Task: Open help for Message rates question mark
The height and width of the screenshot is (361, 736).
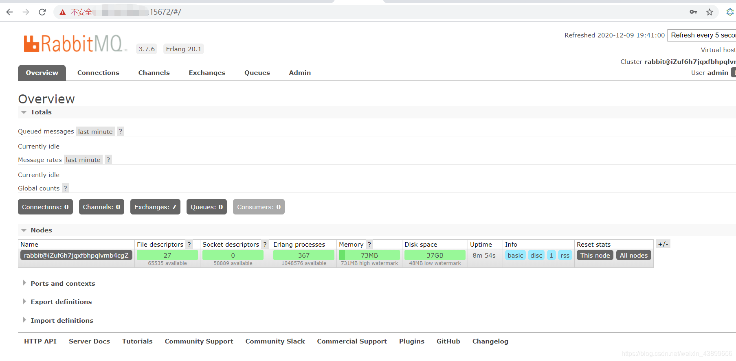Action: tap(108, 160)
